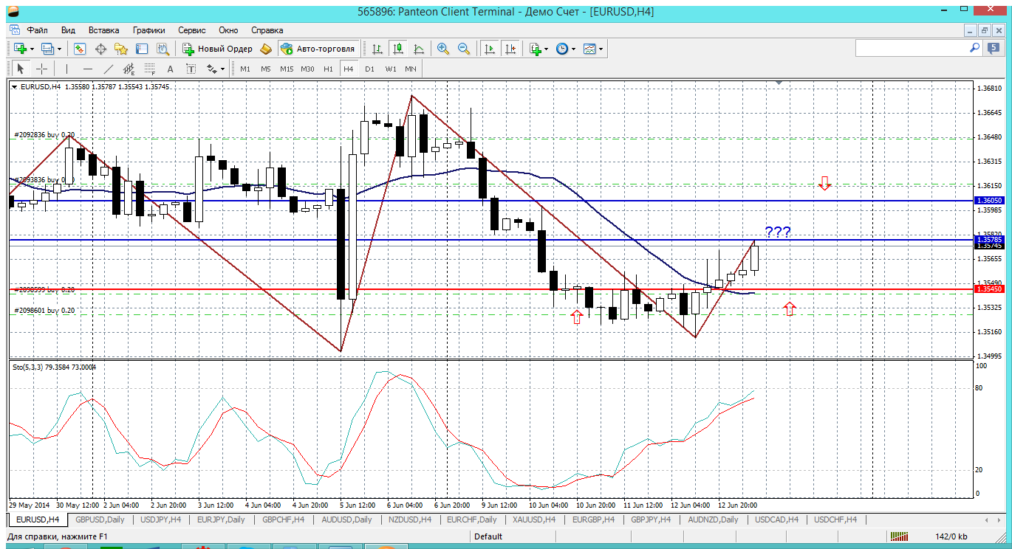Toggle the Авто-торговля auto-trading button

(x=317, y=49)
